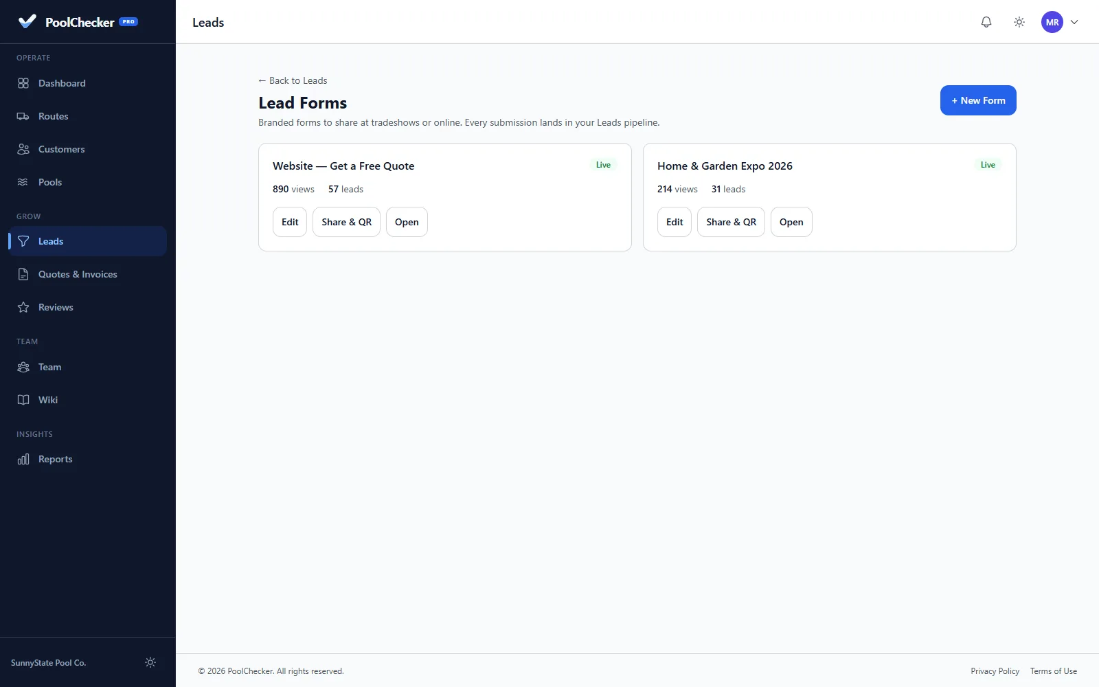1099x687 pixels.
Task: Select Customers in the sidebar
Action: (x=88, y=149)
